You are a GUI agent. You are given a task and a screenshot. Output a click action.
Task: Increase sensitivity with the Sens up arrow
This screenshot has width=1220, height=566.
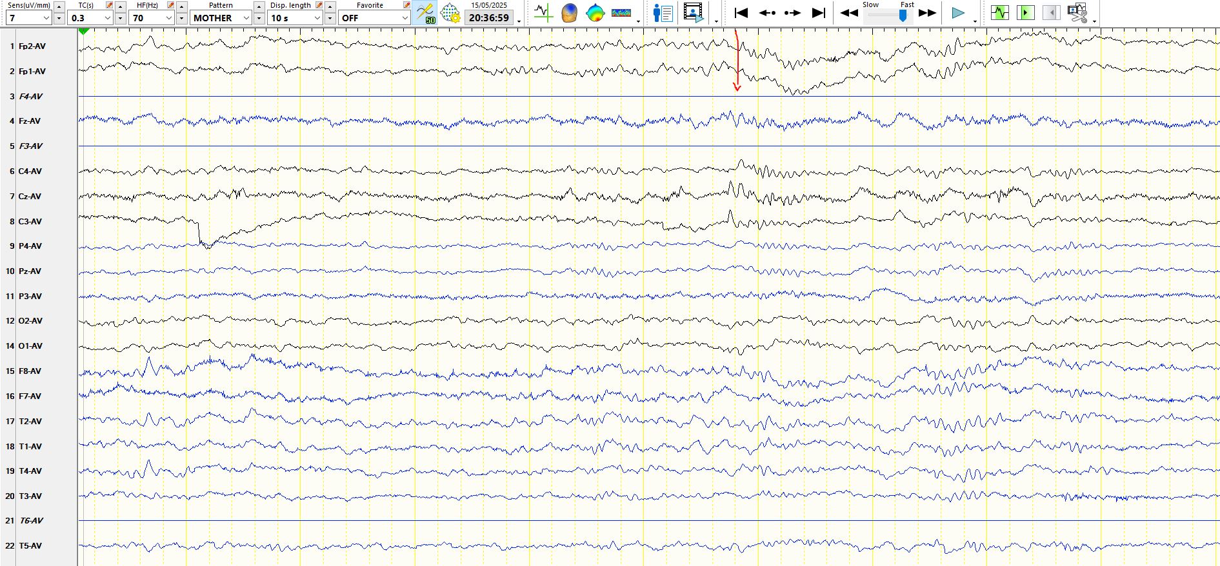click(59, 6)
